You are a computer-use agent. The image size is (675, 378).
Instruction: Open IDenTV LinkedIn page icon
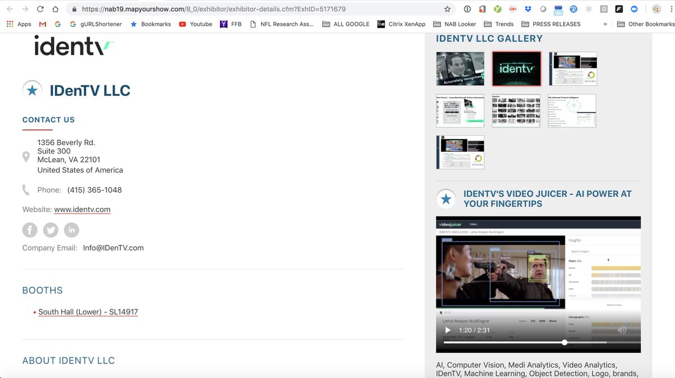click(71, 229)
